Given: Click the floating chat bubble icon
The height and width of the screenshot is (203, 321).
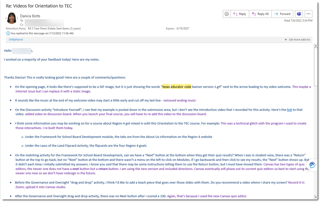Looking at the screenshot, I should pyautogui.click(x=312, y=165).
